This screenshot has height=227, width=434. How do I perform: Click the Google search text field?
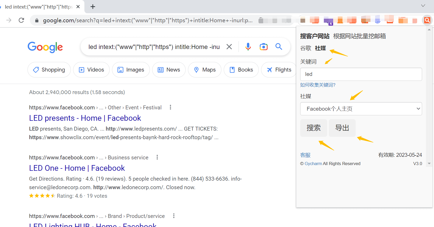154,47
